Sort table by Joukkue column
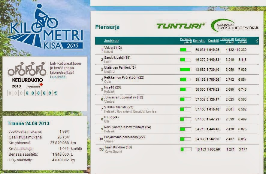Image resolution: width=266 pixels, height=174 pixels. pos(111,41)
